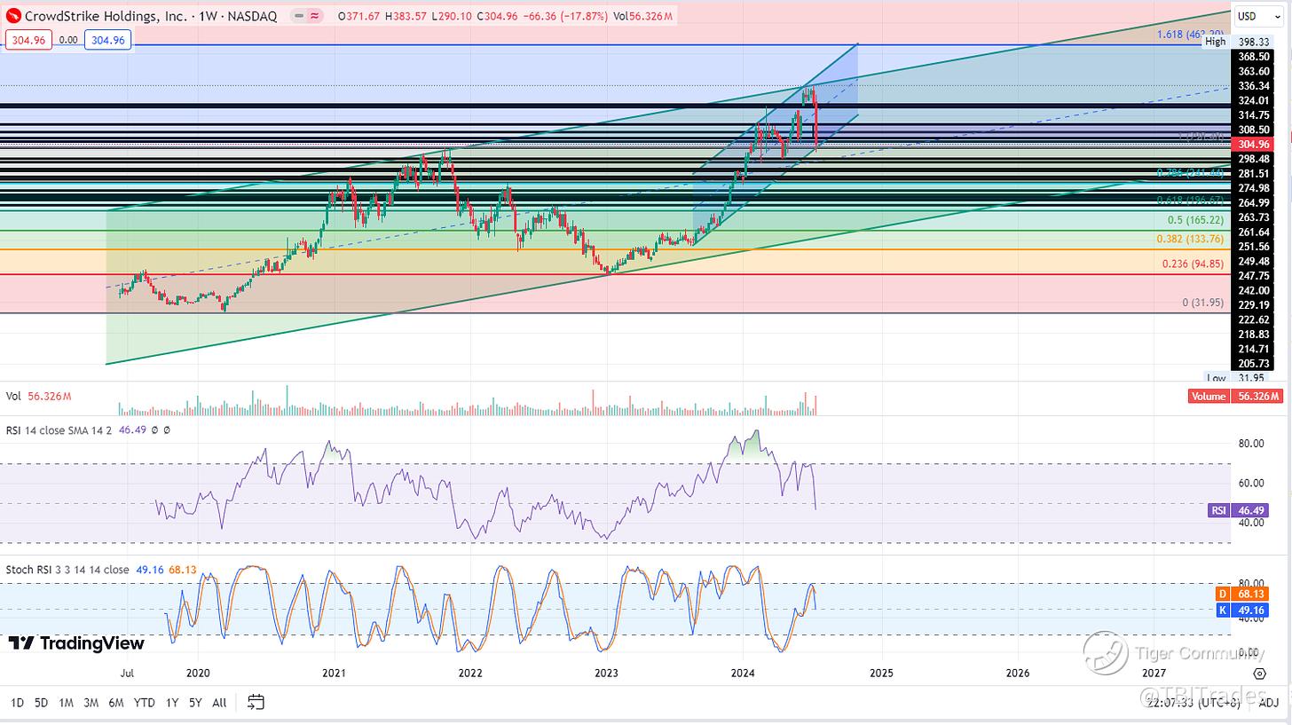The height and width of the screenshot is (725, 1292).
Task: Click the blue 304.96 buy price box
Action: [x=108, y=39]
